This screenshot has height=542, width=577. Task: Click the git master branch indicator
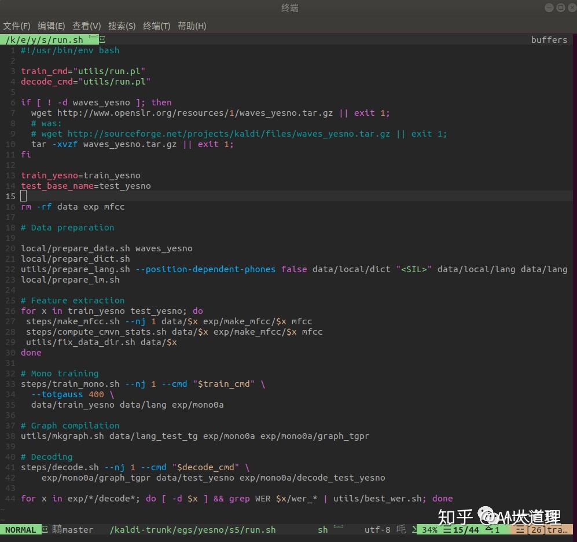pos(77,529)
